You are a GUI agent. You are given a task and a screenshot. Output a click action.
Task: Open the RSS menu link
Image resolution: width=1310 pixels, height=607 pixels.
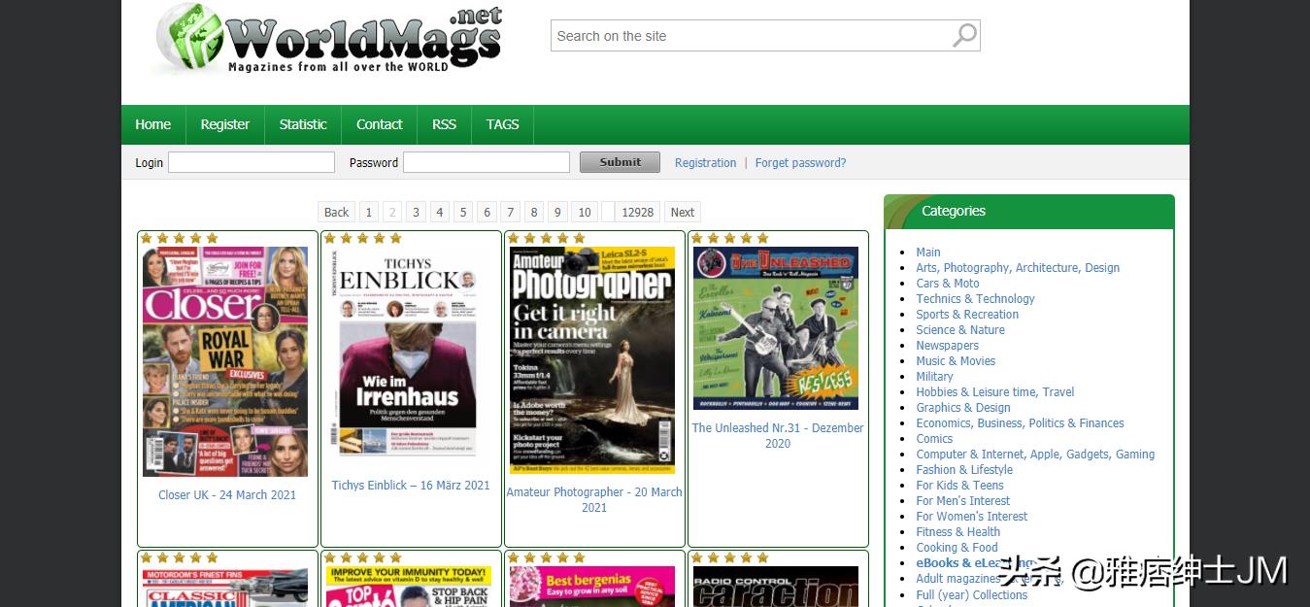coord(444,124)
